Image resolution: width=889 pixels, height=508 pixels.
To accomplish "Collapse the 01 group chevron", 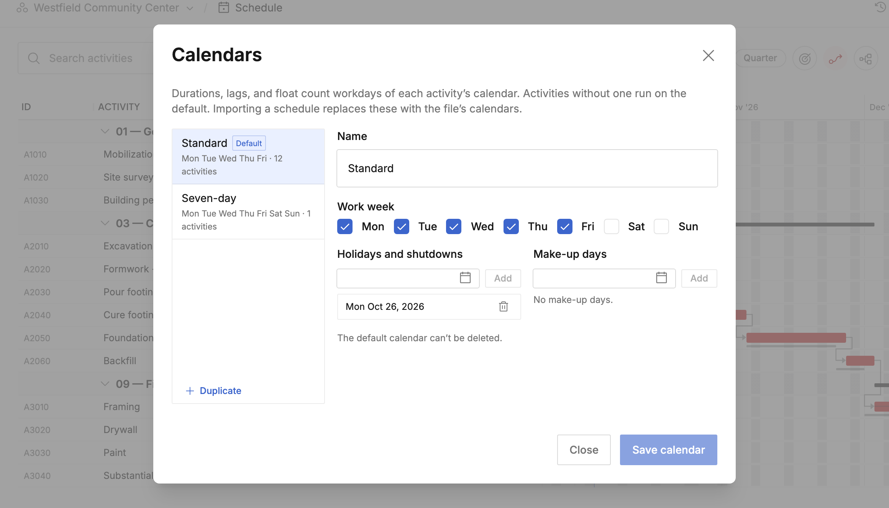I will click(x=105, y=132).
